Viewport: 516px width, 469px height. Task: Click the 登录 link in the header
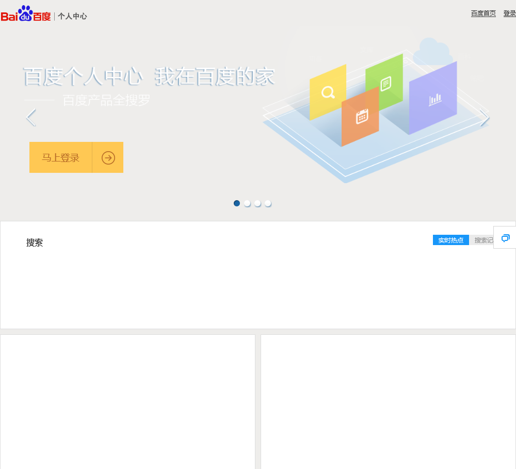(x=509, y=13)
